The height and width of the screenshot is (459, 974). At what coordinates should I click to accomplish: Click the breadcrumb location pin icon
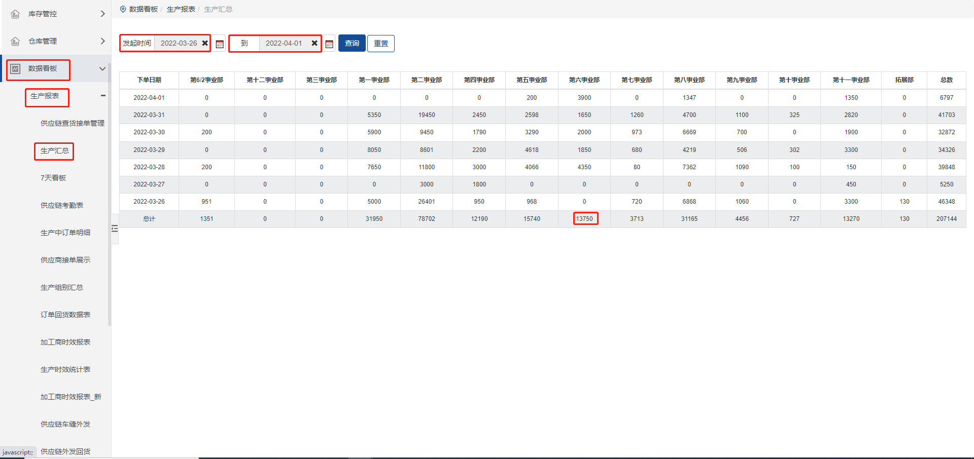123,9
